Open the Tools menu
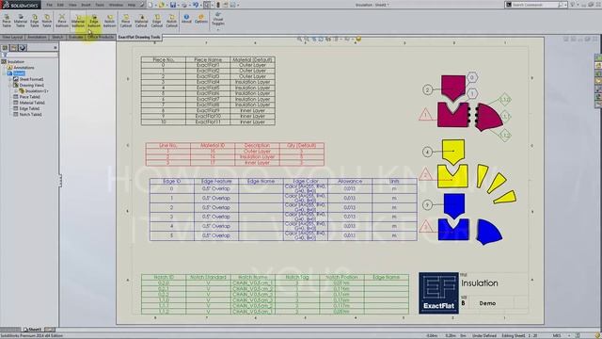This screenshot has height=339, width=602. click(x=100, y=5)
